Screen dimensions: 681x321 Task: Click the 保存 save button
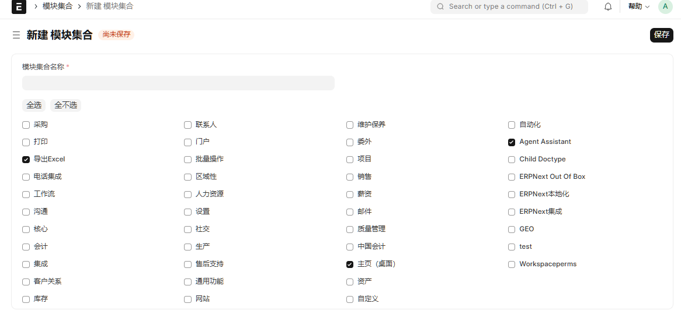[x=661, y=35]
